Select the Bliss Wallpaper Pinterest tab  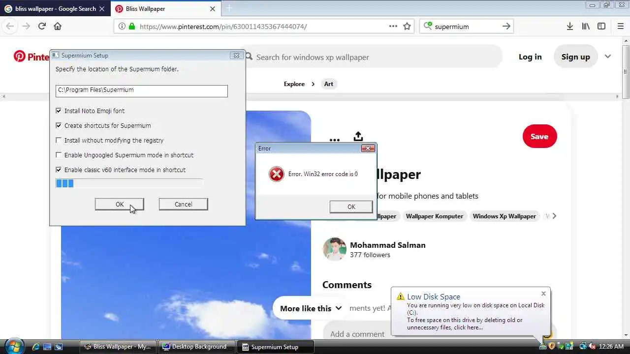[x=165, y=8]
